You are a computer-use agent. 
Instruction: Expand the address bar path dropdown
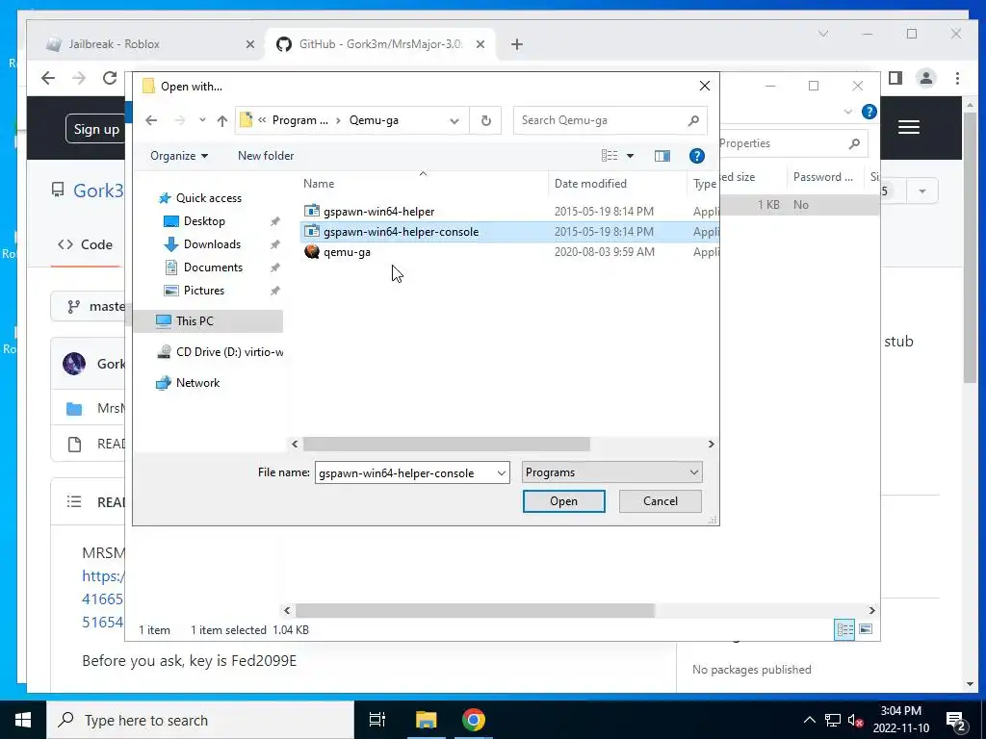[454, 120]
